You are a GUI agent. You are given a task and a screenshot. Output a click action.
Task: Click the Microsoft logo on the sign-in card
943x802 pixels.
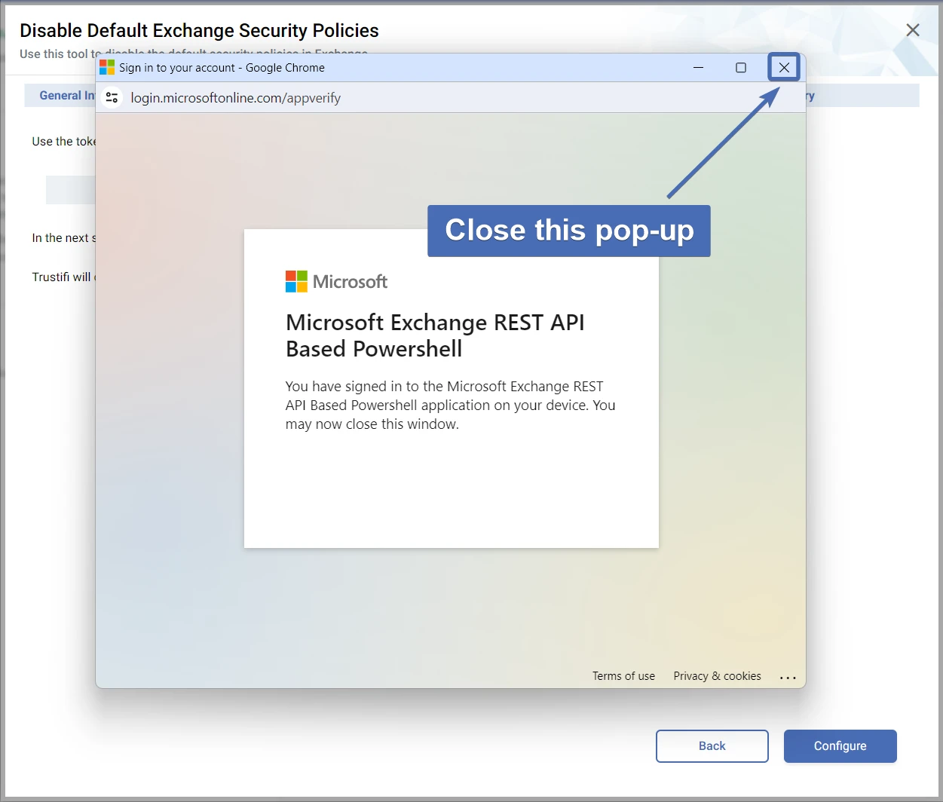click(336, 282)
